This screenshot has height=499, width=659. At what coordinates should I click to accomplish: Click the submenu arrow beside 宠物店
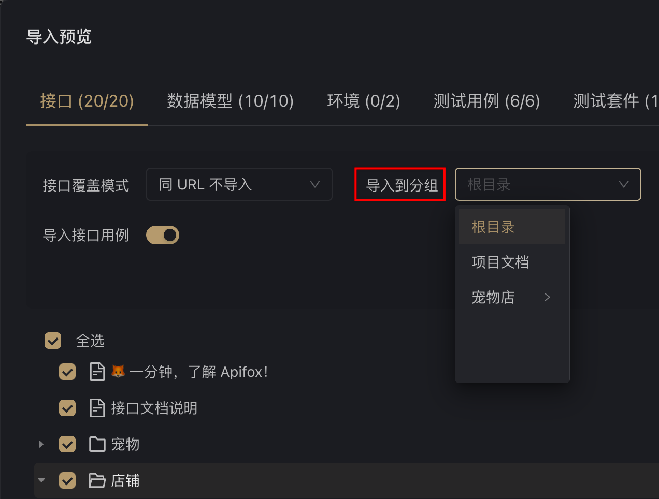tap(547, 297)
